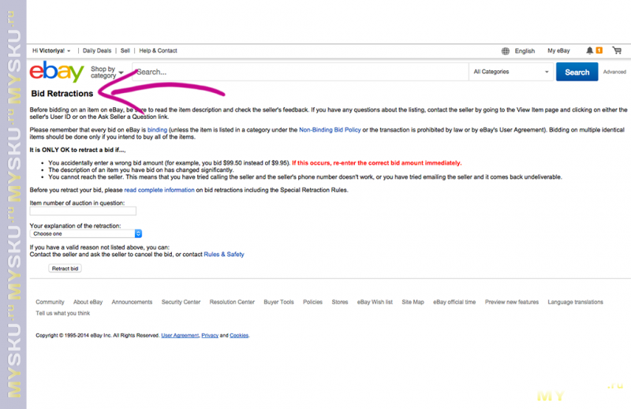
Task: Open the shopping cart icon
Action: (617, 50)
